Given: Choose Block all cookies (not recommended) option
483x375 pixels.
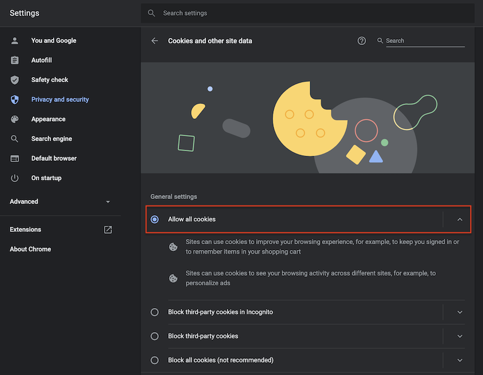Looking at the screenshot, I should (x=155, y=360).
